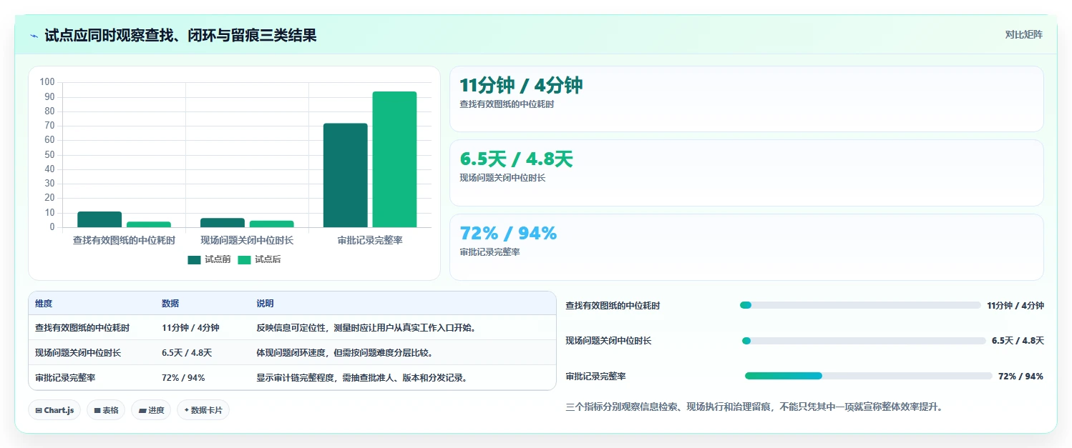Click the 试点前 bar for 审批记录完整率
Image resolution: width=1072 pixels, height=448 pixels.
point(346,176)
